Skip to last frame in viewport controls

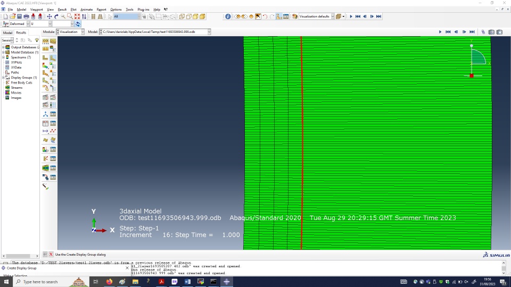[x=472, y=32]
